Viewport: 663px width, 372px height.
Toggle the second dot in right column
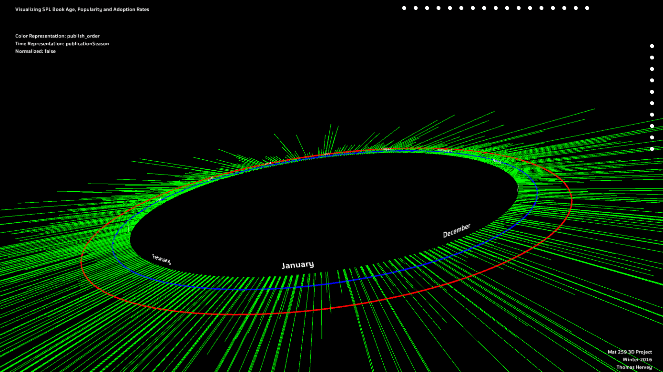click(x=652, y=58)
